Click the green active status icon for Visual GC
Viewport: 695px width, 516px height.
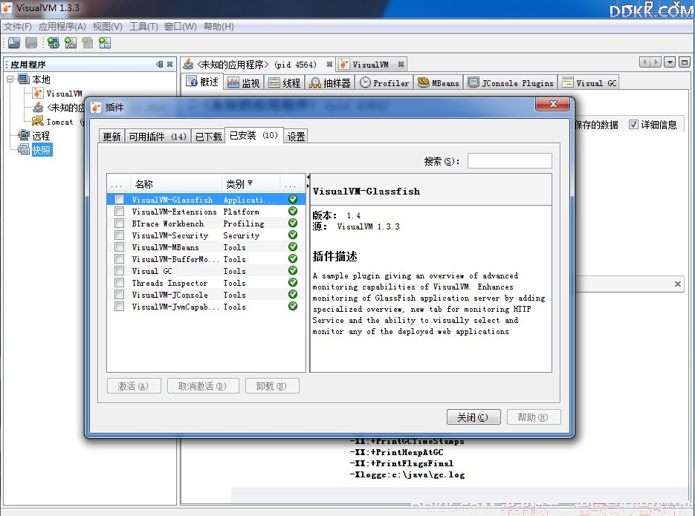pyautogui.click(x=293, y=270)
